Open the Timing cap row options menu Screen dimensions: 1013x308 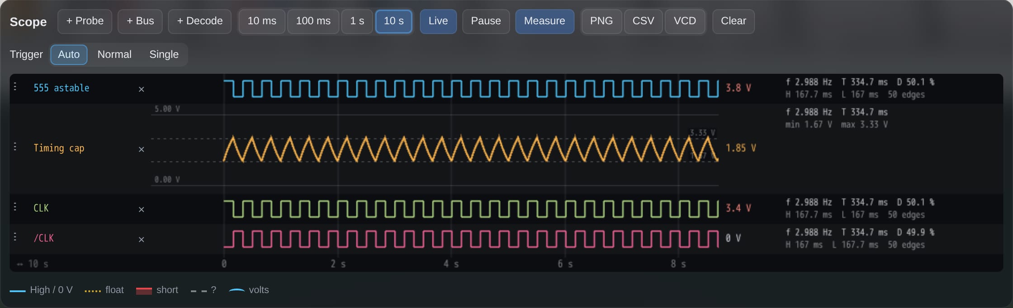pos(15,147)
